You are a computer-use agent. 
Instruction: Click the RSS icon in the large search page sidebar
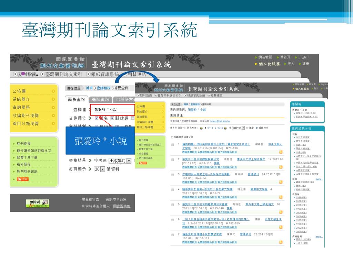tap(23, 179)
